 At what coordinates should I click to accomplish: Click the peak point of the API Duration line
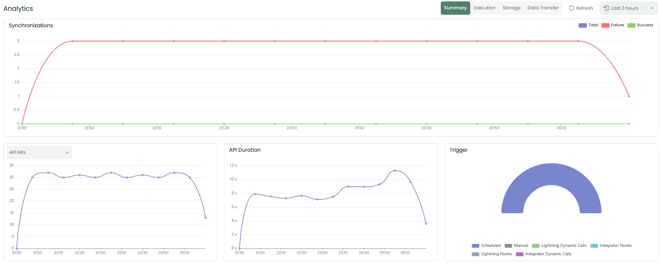(x=395, y=170)
